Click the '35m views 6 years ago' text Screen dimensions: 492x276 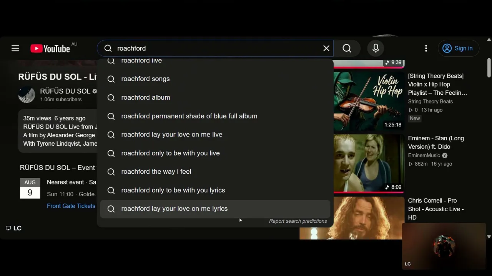pos(54,118)
